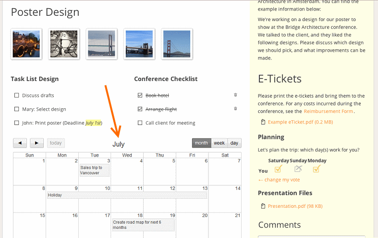
Task: Click file icon beside Presentation.pdf
Action: (x=263, y=206)
